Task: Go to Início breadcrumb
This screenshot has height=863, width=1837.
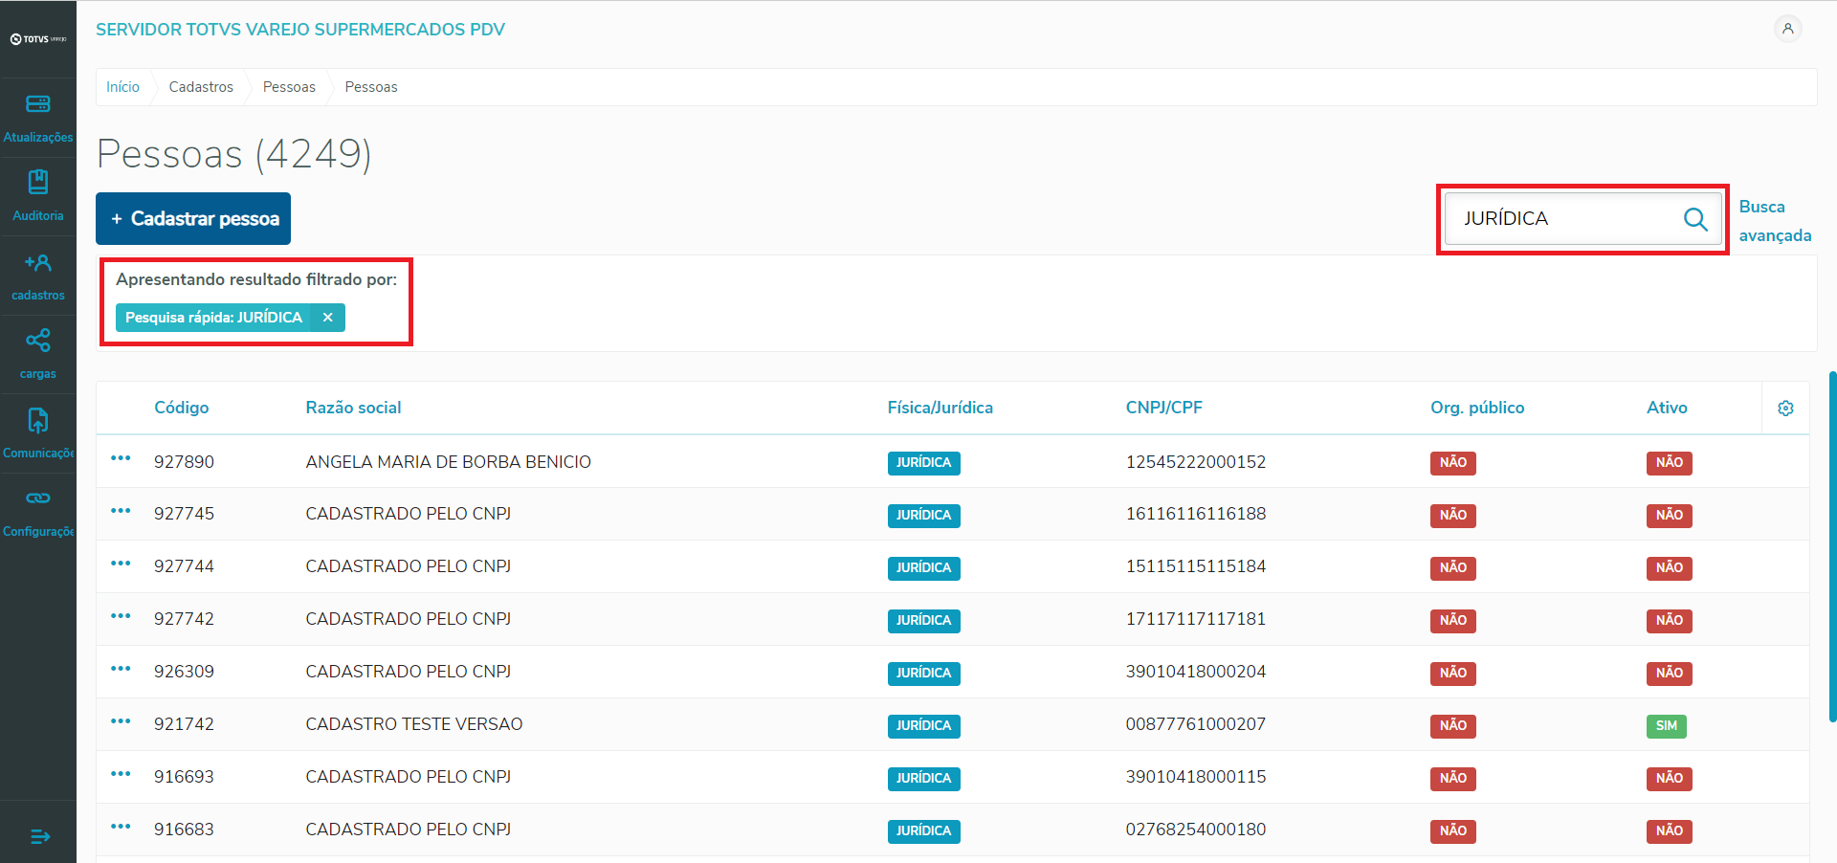Action: [x=122, y=87]
